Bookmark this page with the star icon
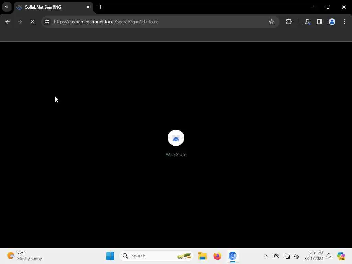Image resolution: width=352 pixels, height=264 pixels. tap(272, 22)
